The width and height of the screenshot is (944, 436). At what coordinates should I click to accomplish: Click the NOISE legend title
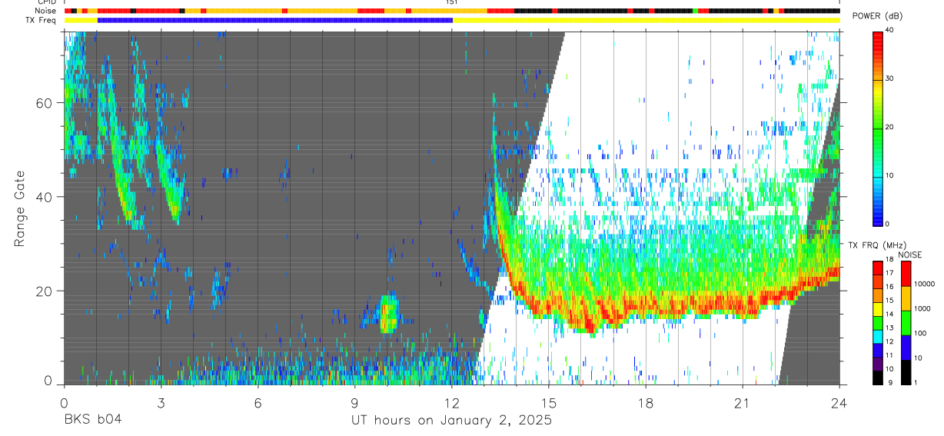point(910,255)
